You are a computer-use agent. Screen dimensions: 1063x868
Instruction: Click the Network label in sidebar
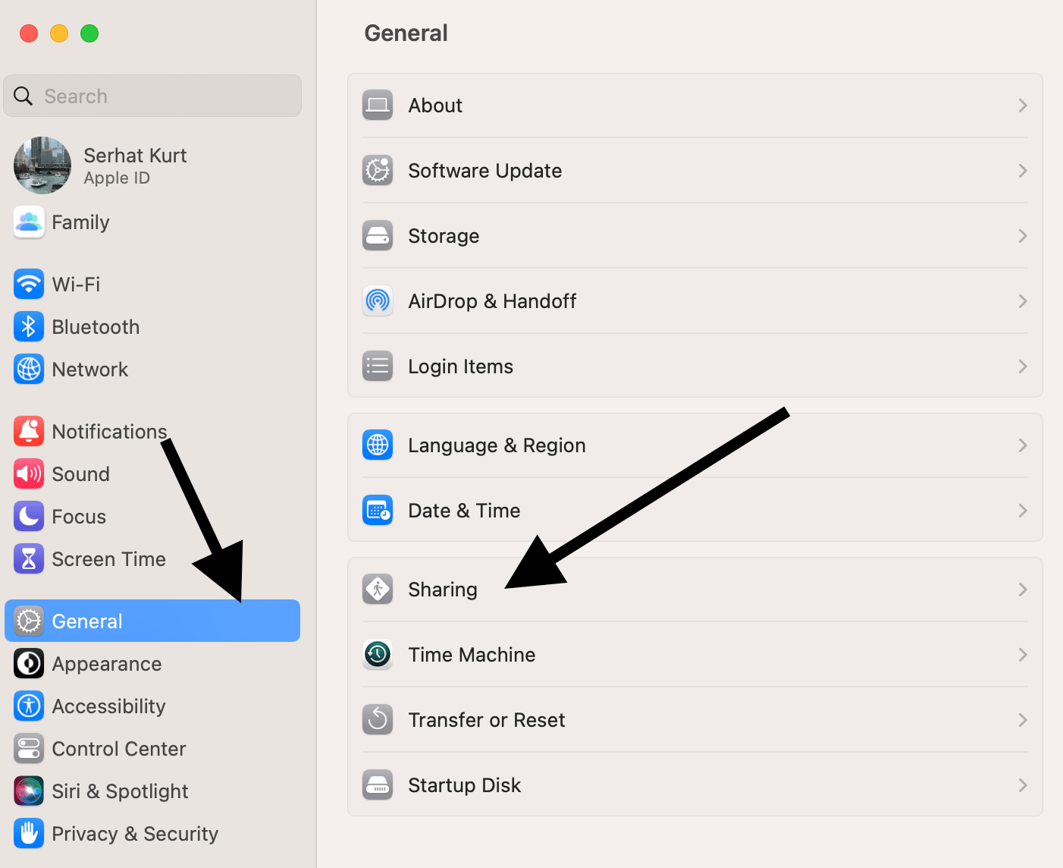click(89, 370)
